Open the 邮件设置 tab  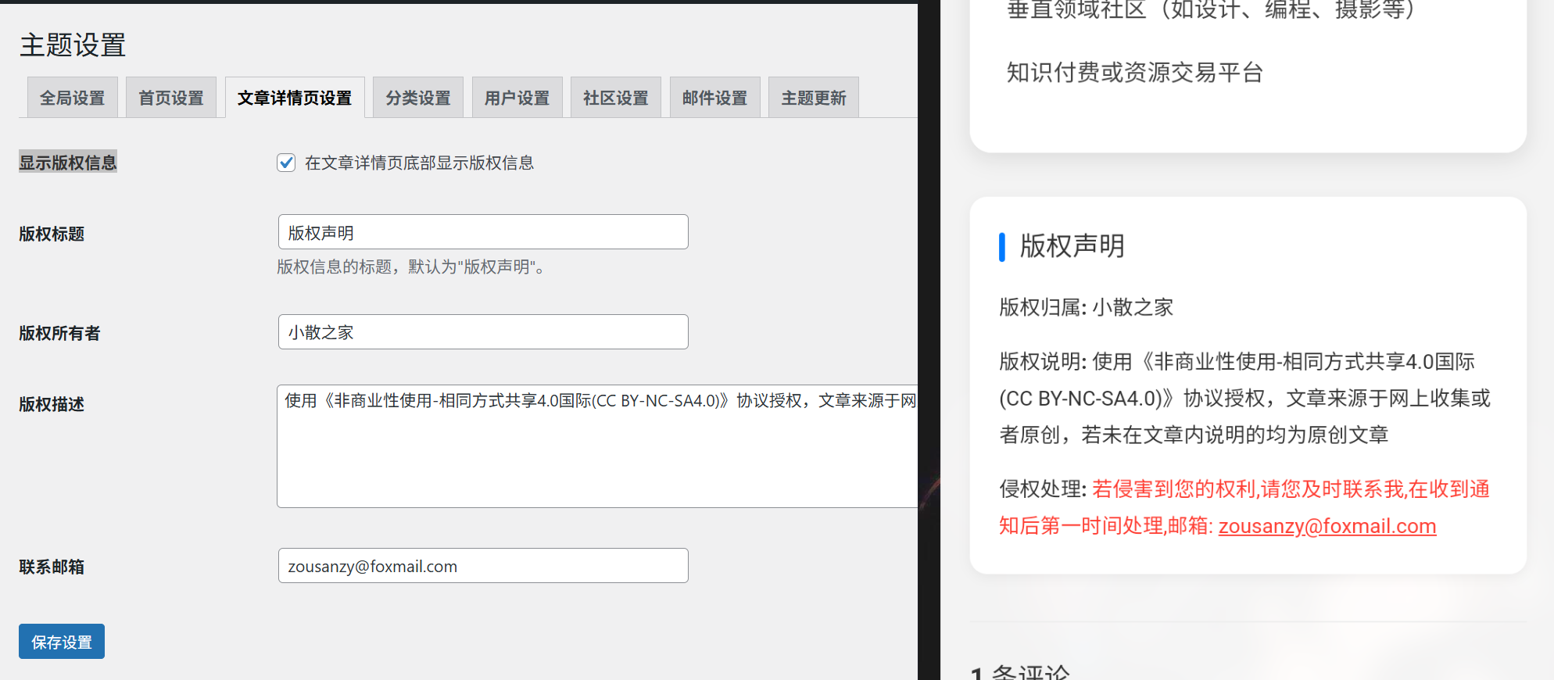[714, 98]
